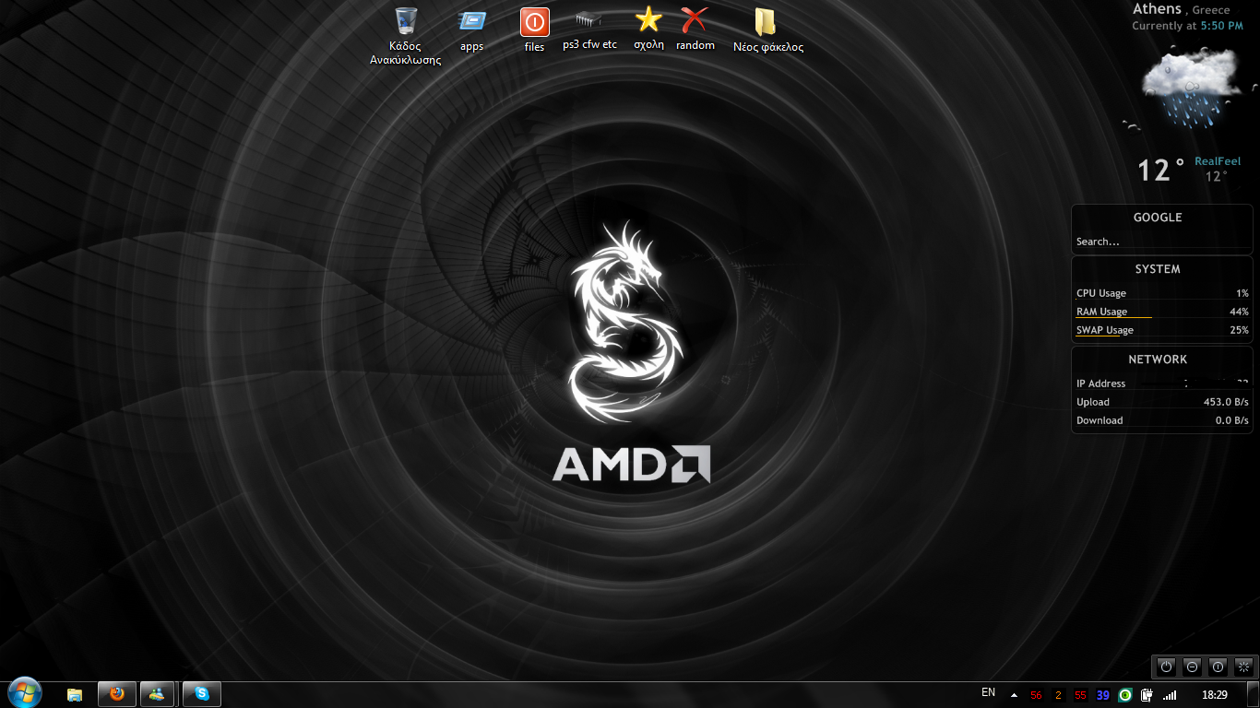
Task: Click the red 55 temperature tray icon
Action: point(1080,695)
